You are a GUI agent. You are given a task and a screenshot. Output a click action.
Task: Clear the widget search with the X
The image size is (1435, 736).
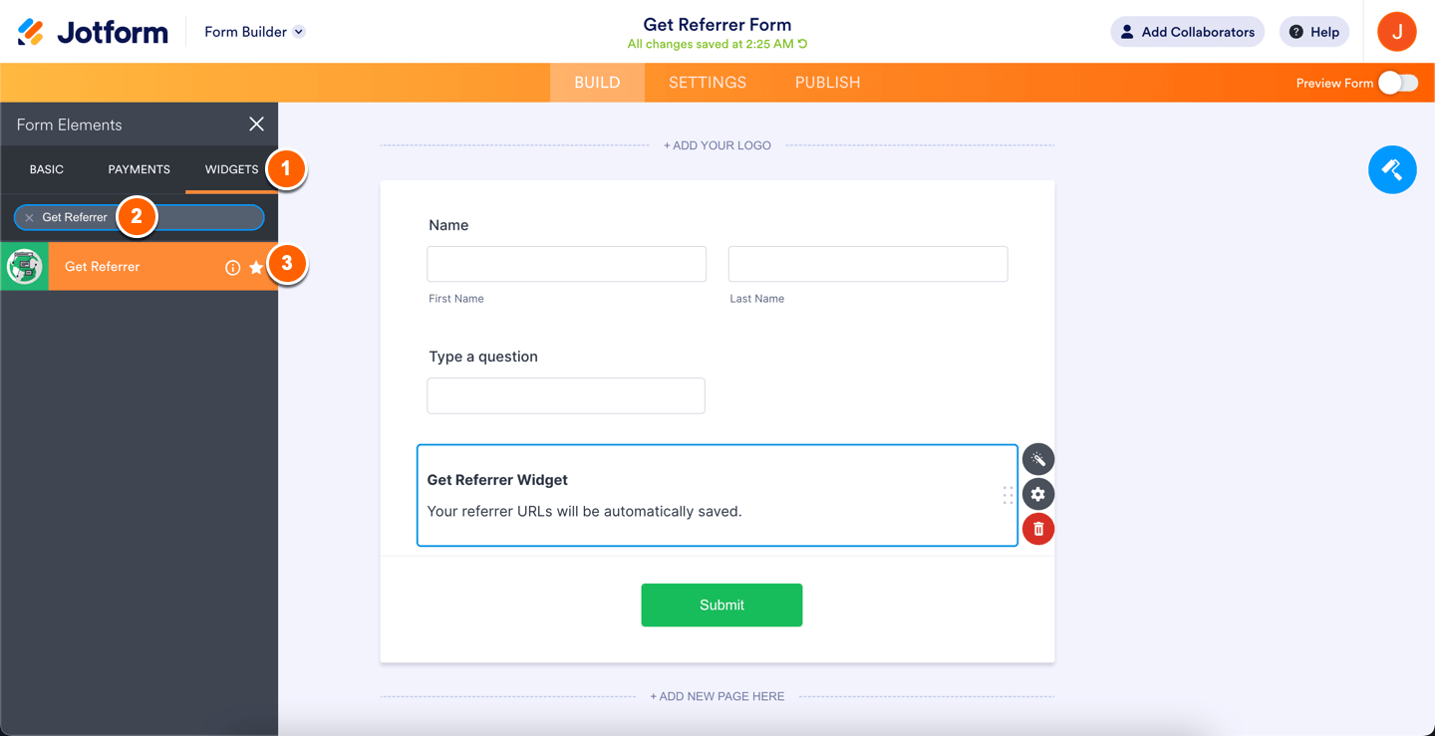pyautogui.click(x=27, y=216)
